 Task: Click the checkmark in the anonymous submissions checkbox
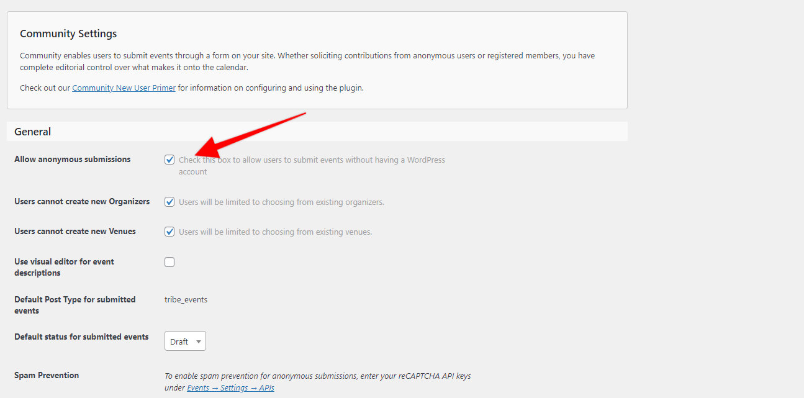[169, 160]
